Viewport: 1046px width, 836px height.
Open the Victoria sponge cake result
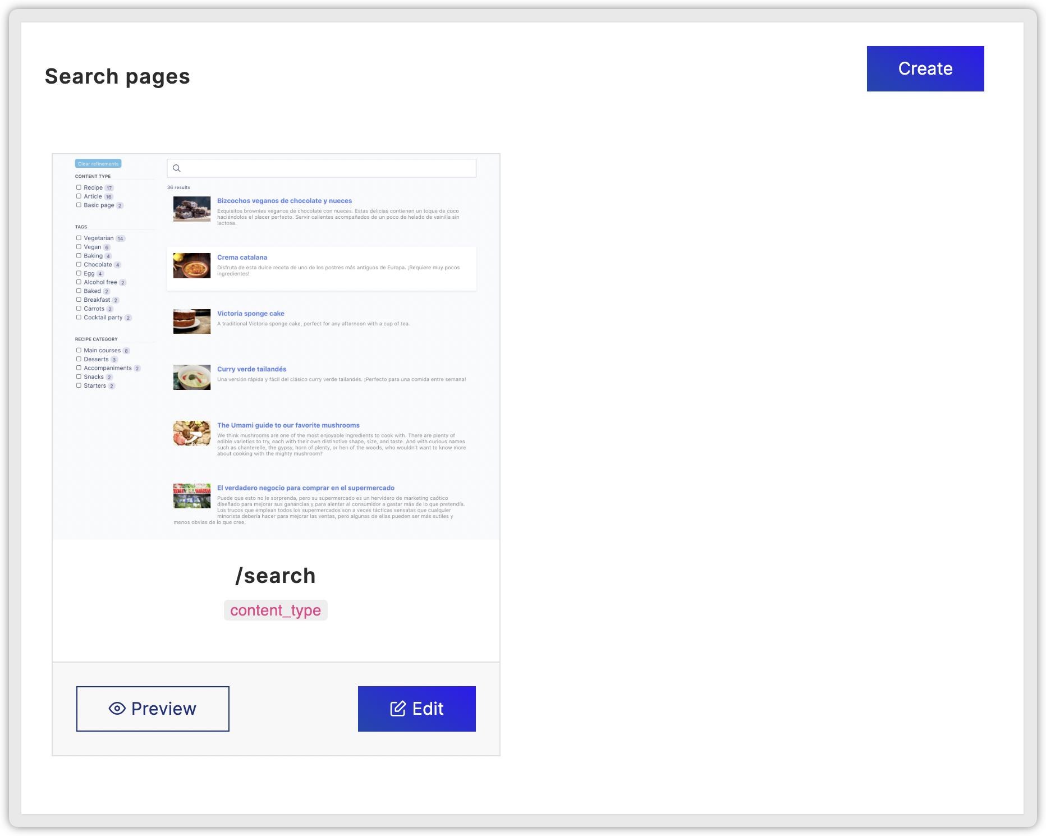point(251,314)
